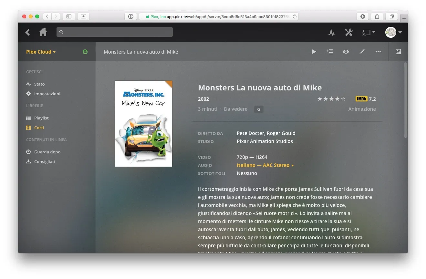The height and width of the screenshot is (279, 426).
Task: Open the more actions ellipsis menu
Action: click(378, 52)
